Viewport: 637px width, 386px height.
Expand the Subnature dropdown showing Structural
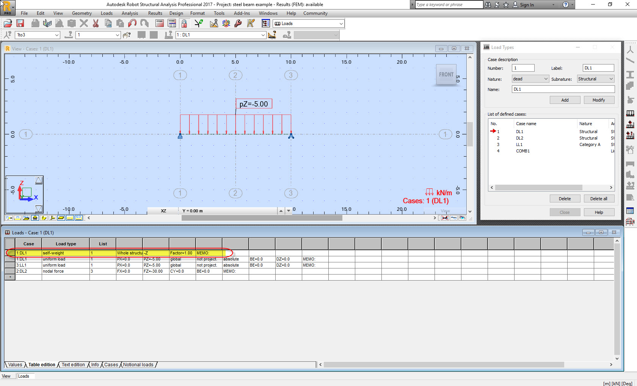pyautogui.click(x=611, y=79)
